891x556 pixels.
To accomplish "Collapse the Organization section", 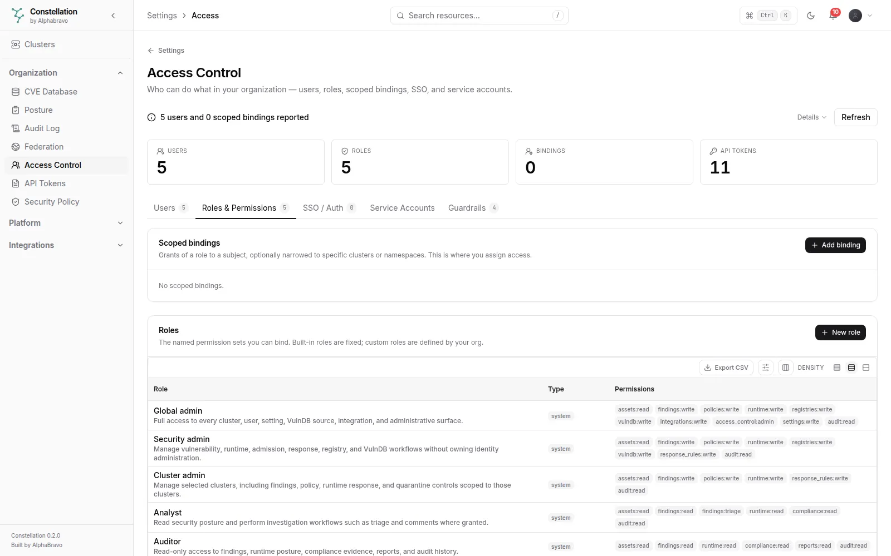I will click(x=66, y=73).
